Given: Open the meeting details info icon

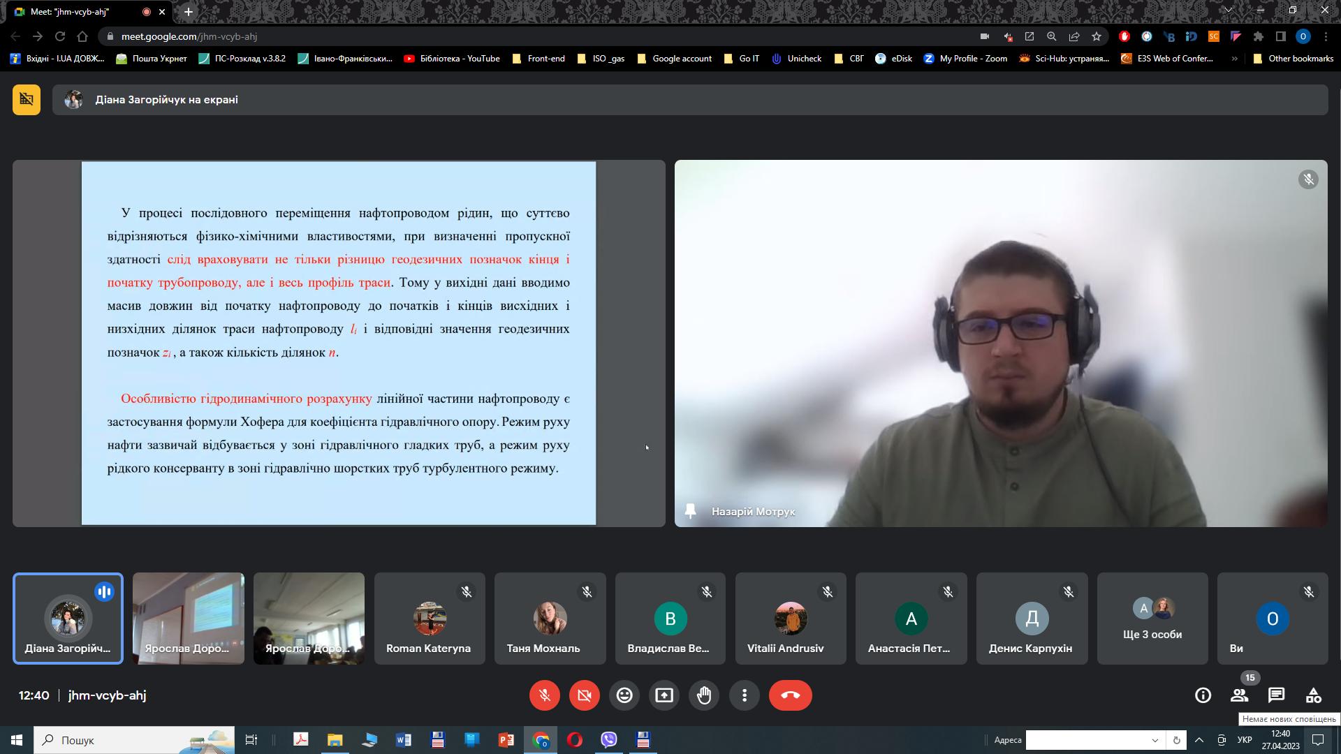Looking at the screenshot, I should coord(1203,695).
